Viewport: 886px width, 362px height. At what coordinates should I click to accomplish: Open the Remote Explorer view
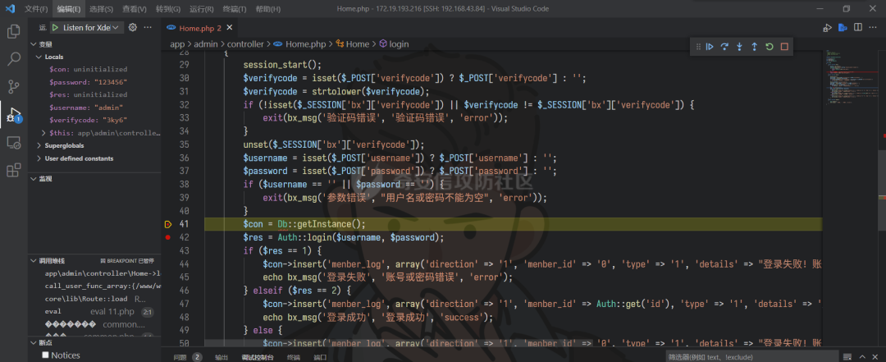point(14,143)
